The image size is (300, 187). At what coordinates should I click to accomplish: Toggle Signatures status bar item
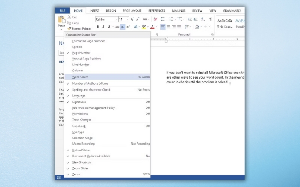coord(107,102)
